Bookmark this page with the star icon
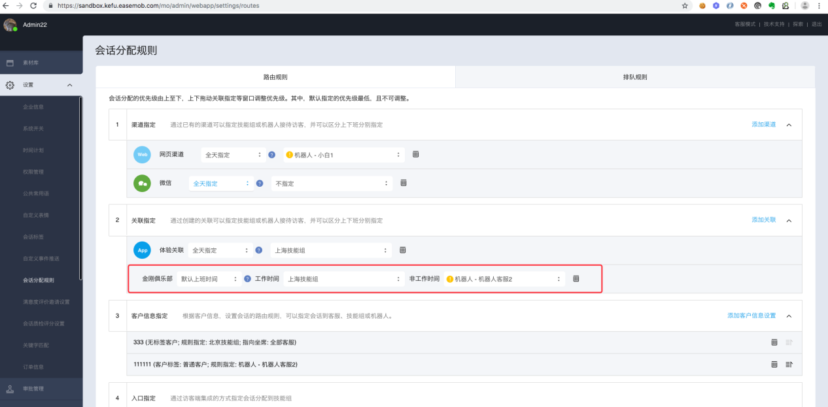Image resolution: width=828 pixels, height=407 pixels. (x=685, y=5)
